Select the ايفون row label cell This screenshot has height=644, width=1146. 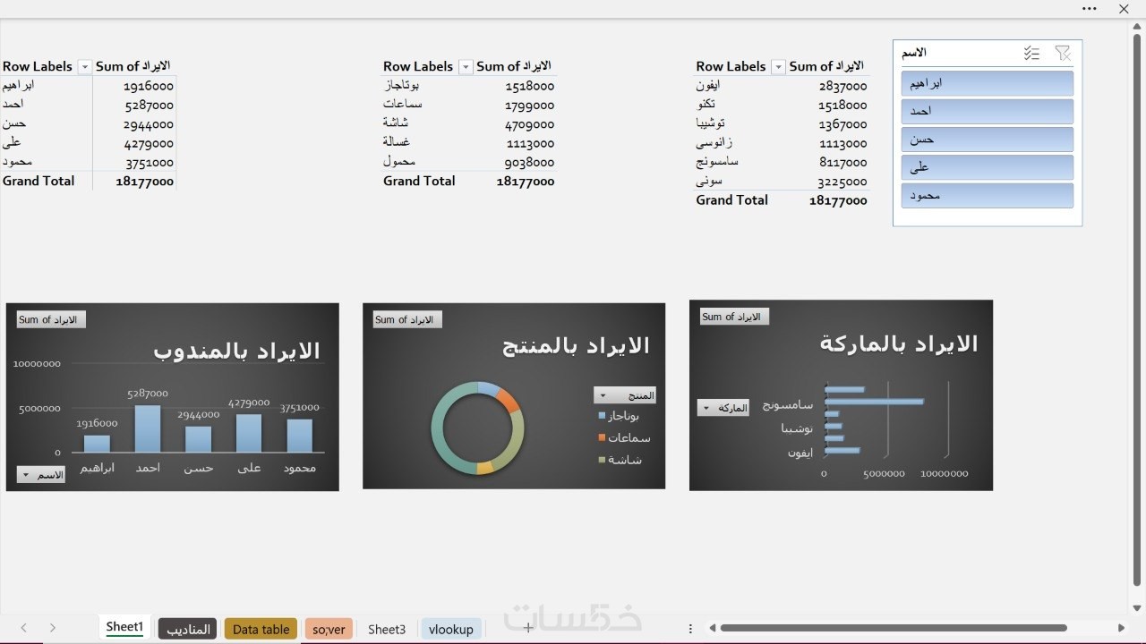tap(708, 86)
